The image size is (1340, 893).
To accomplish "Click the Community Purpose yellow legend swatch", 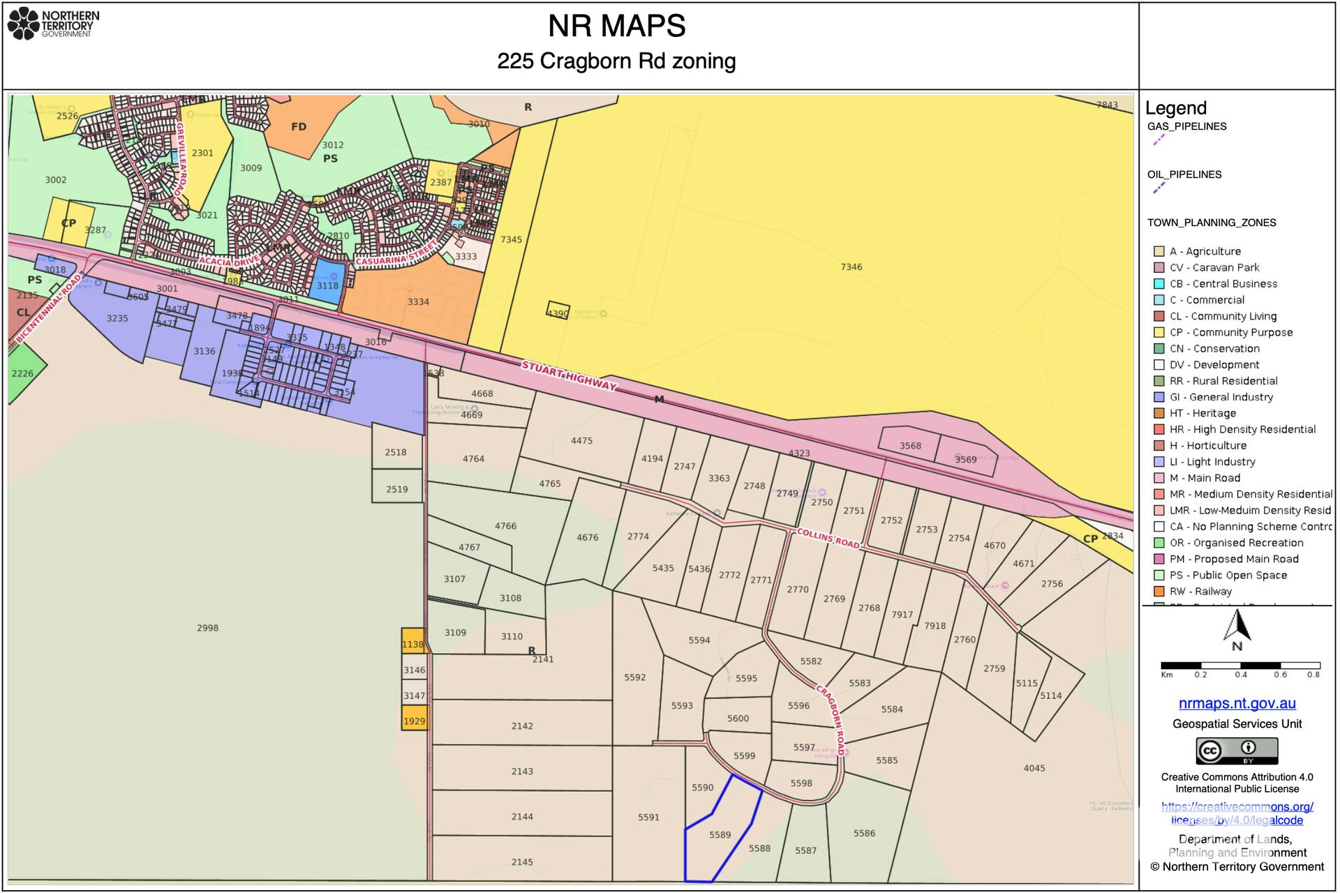I will click(1159, 332).
